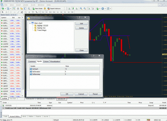Screen dimensions: 167x121
Task: Open the Profiles icon in the toolbar
Action: [x=8, y=9]
